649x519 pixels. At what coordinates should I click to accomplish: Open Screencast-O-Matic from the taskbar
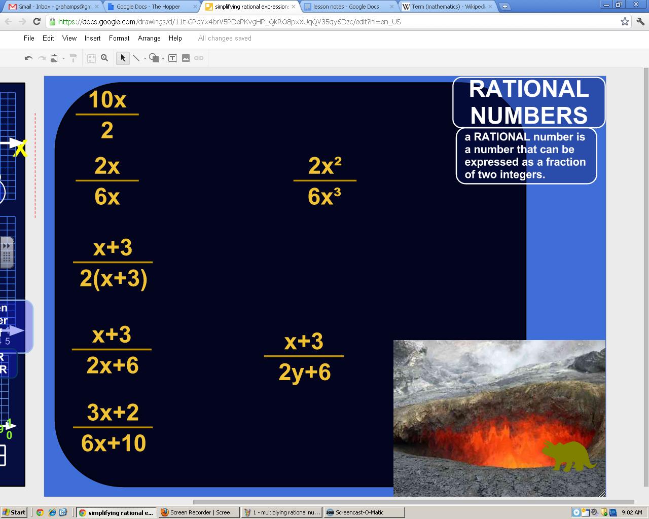click(364, 512)
